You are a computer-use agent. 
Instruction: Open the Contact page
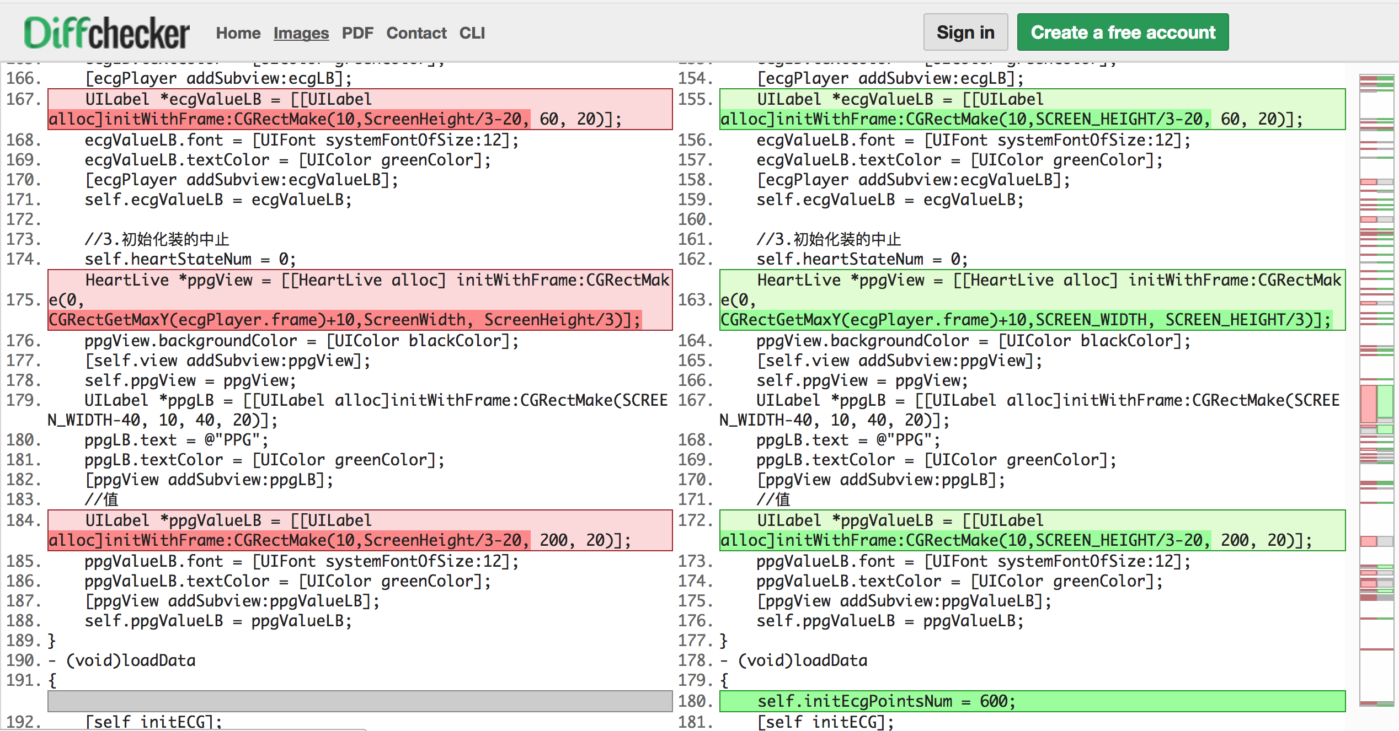416,33
